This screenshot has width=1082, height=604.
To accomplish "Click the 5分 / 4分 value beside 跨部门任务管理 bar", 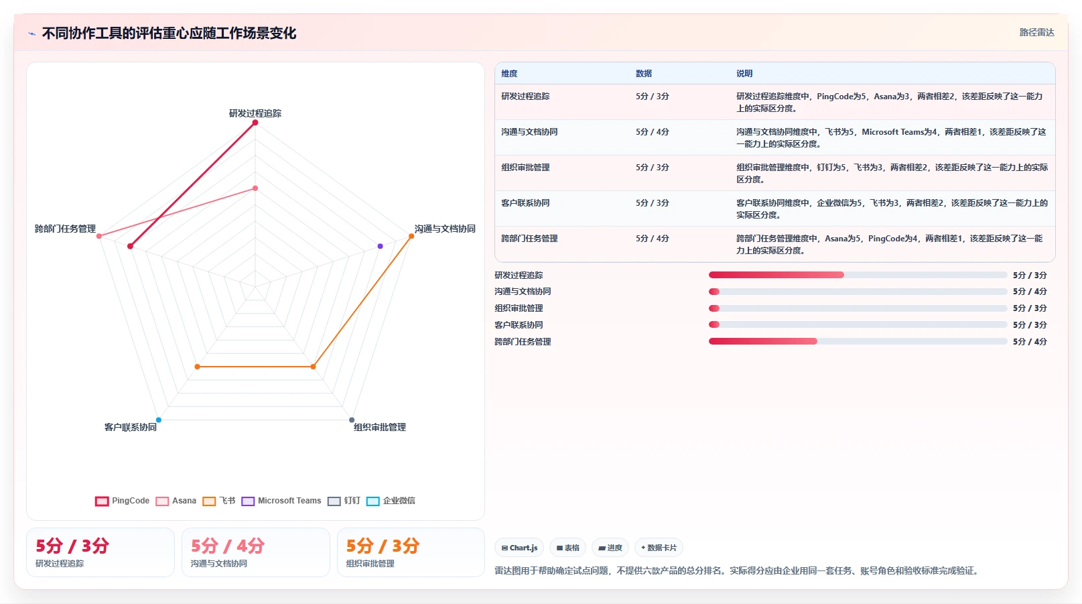I will point(1030,342).
